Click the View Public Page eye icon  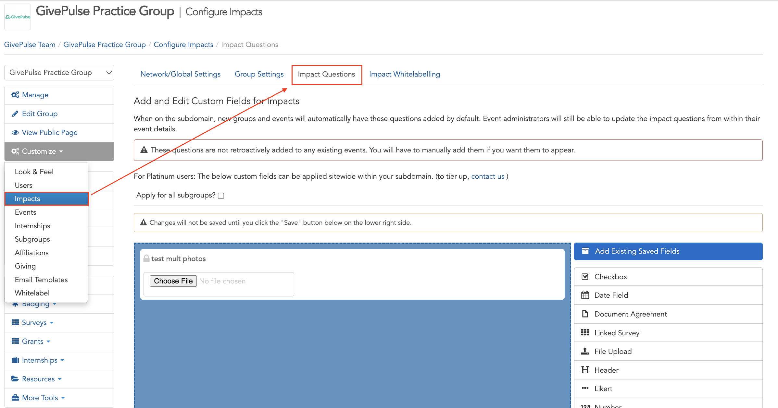pos(15,132)
